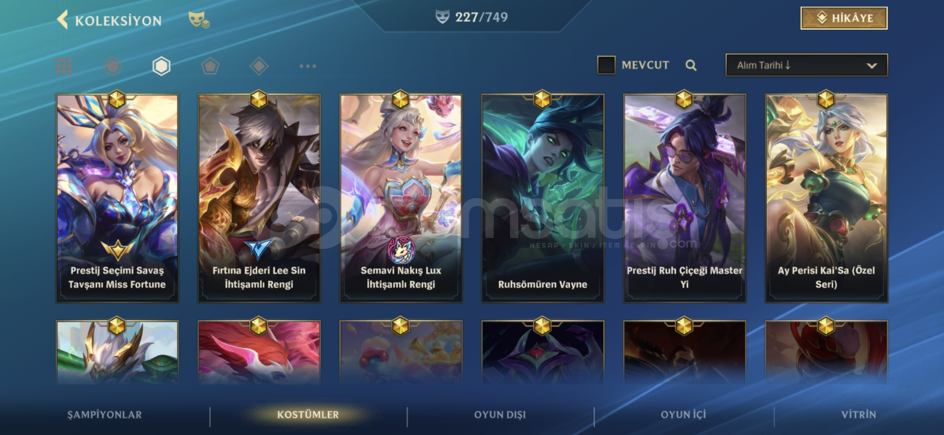The height and width of the screenshot is (435, 944).
Task: Go back using the Koleksiyon arrow
Action: [63, 19]
